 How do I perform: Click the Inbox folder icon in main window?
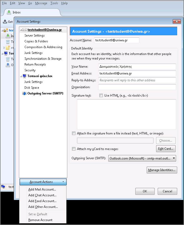tap(8, 36)
